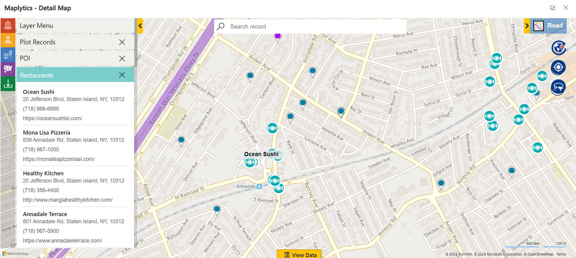Close the POI section

pos(122,58)
